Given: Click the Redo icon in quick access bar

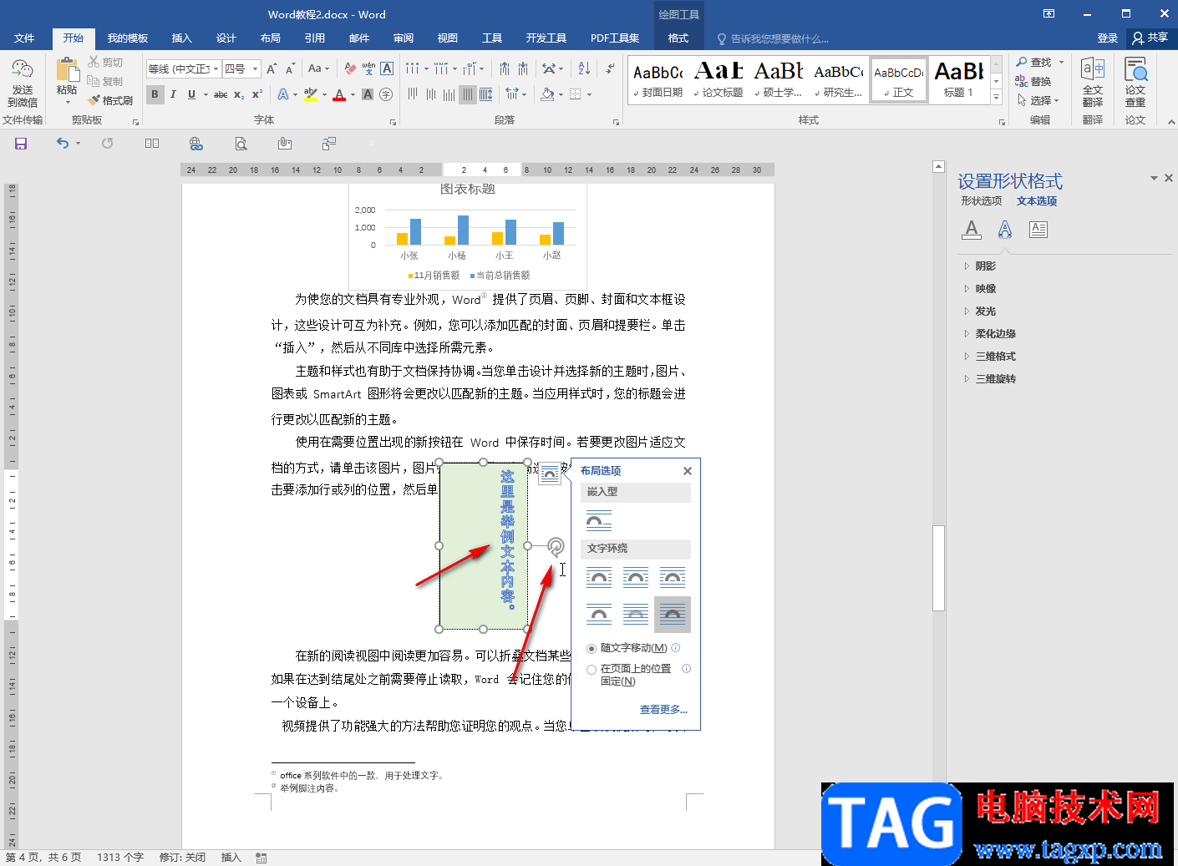Looking at the screenshot, I should [x=107, y=144].
